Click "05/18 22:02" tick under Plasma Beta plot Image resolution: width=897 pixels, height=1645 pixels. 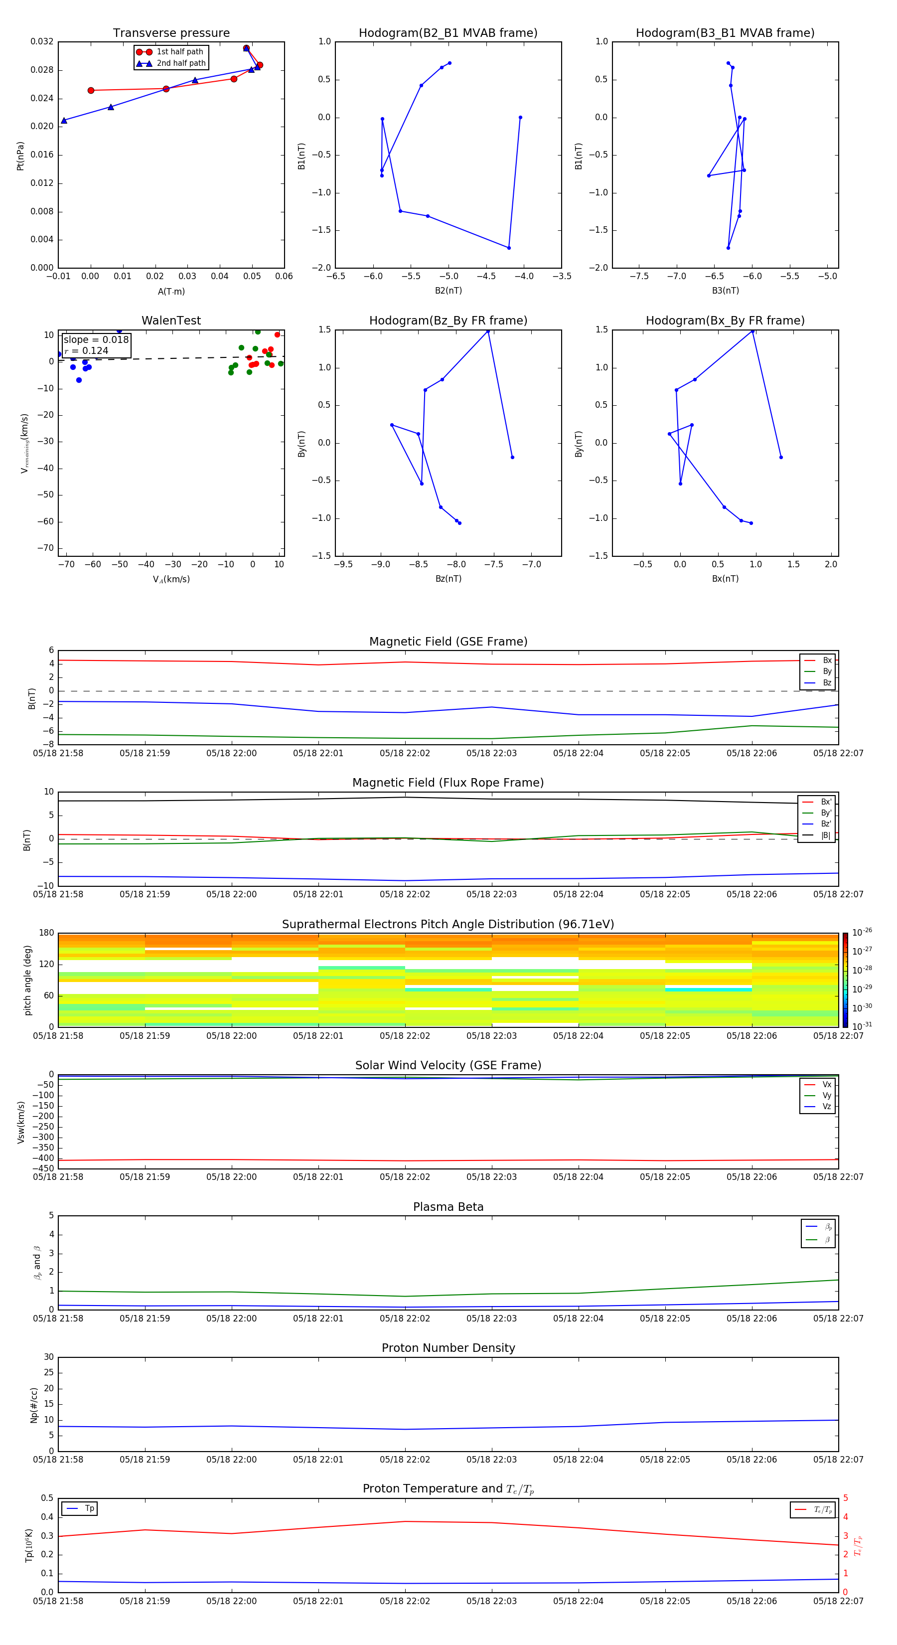(x=405, y=1318)
